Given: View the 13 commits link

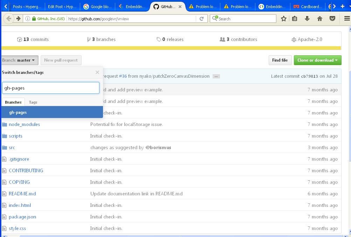Looking at the screenshot, I should coord(33,40).
